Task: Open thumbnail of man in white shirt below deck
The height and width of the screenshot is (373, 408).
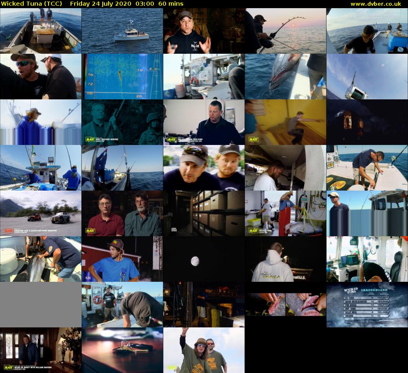Action: [x=286, y=167]
